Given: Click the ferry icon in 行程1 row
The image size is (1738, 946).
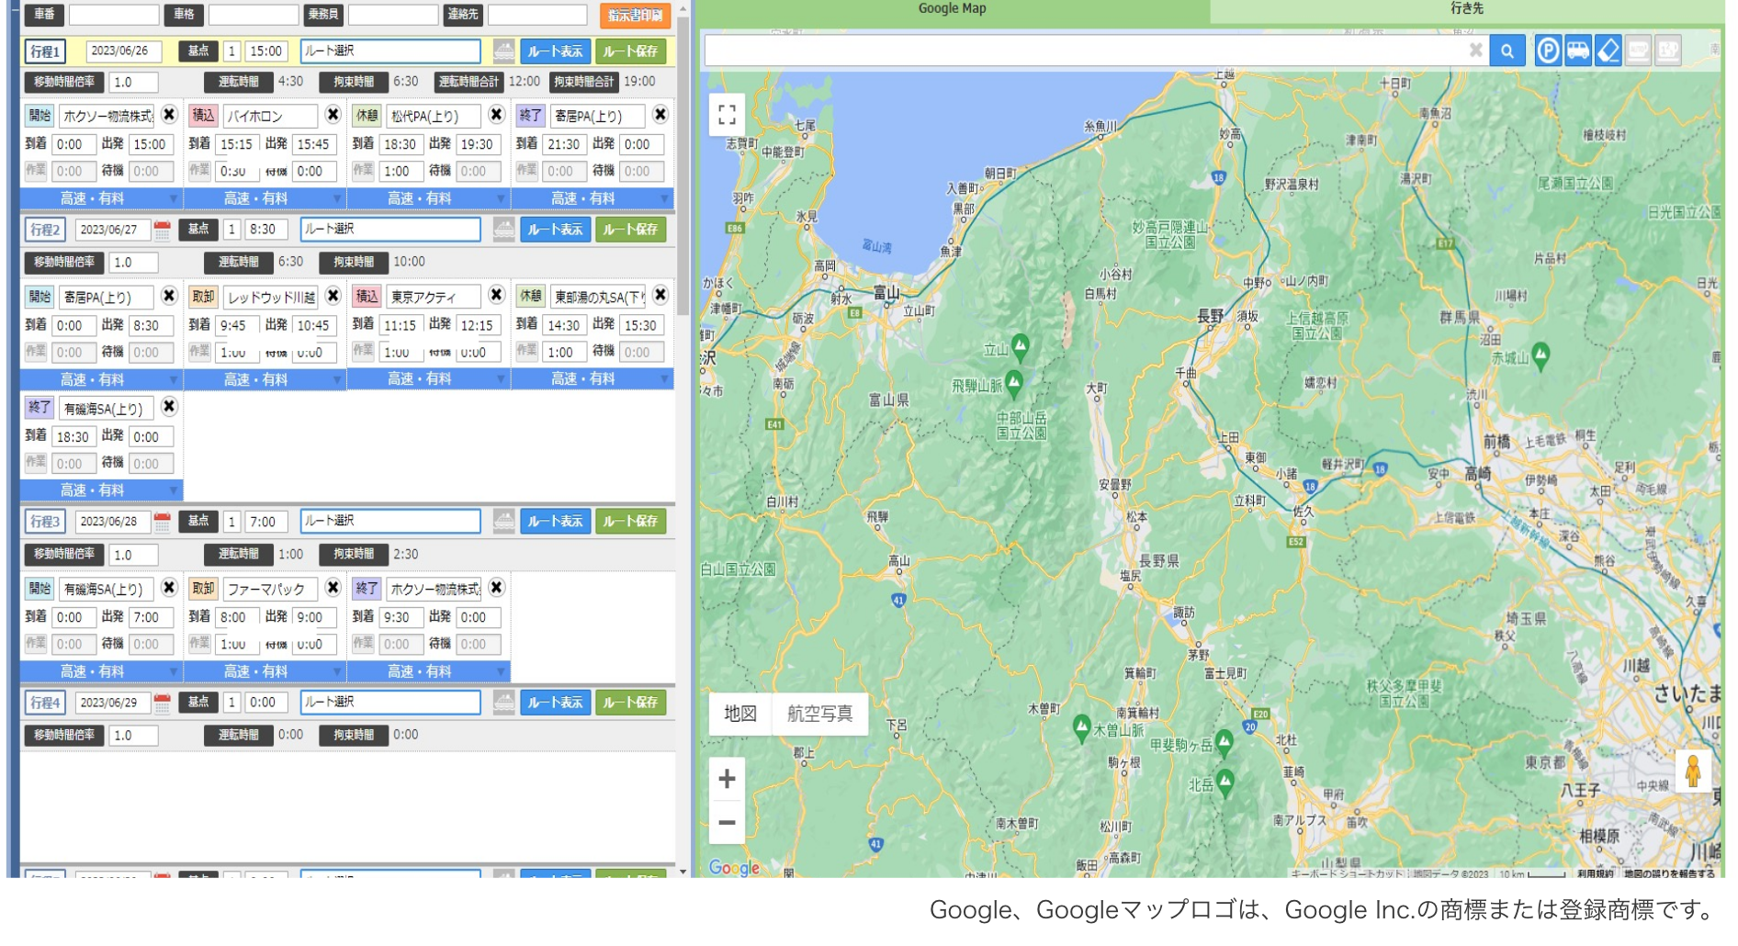Looking at the screenshot, I should click(503, 51).
